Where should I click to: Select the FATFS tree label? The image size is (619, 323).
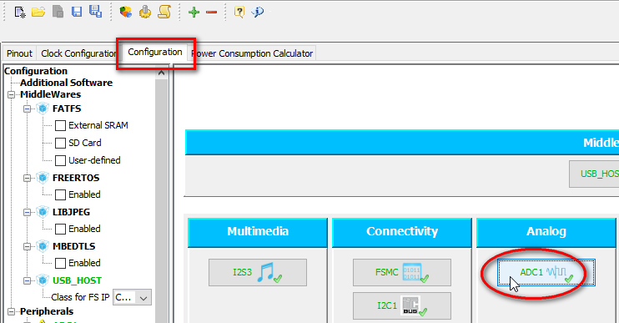click(67, 109)
